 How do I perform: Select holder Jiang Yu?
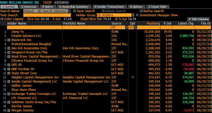17,32
